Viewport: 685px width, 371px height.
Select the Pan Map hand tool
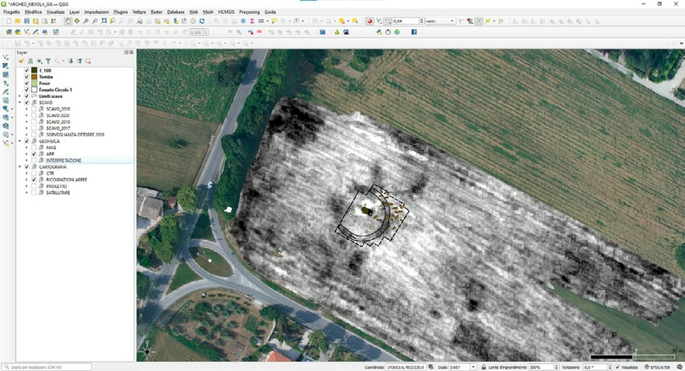click(x=68, y=21)
